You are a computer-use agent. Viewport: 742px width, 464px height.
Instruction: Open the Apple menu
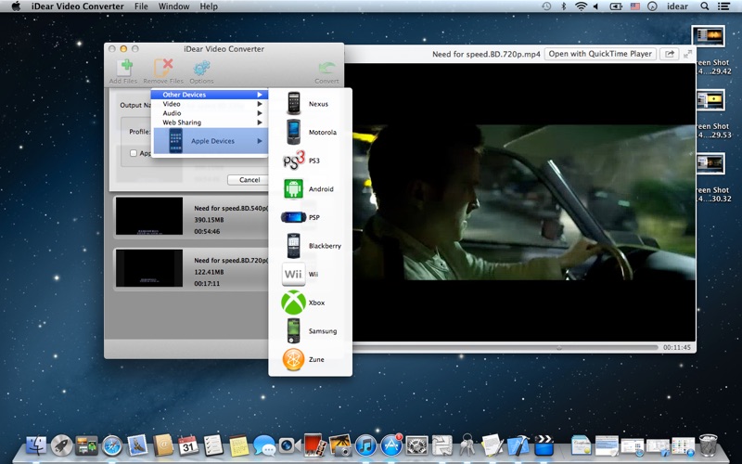(16, 6)
